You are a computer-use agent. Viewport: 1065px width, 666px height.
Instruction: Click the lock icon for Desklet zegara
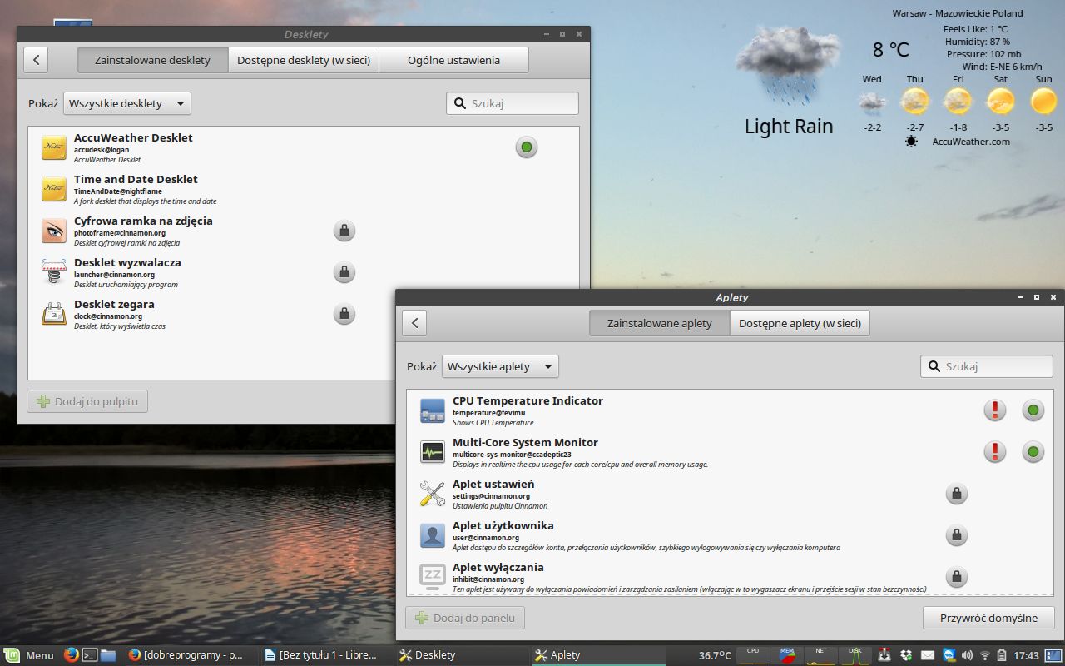344,314
